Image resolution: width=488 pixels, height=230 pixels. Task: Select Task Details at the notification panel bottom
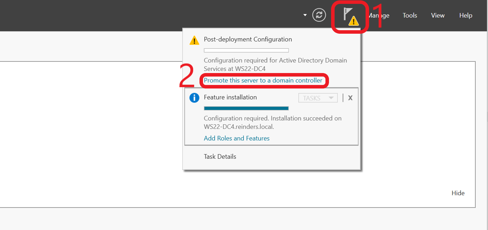[x=220, y=156]
